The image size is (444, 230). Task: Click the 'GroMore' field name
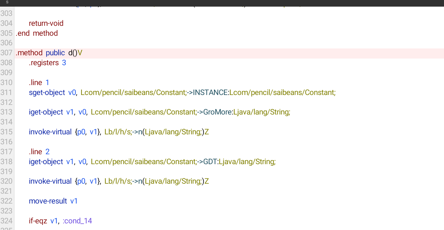[x=217, y=112]
